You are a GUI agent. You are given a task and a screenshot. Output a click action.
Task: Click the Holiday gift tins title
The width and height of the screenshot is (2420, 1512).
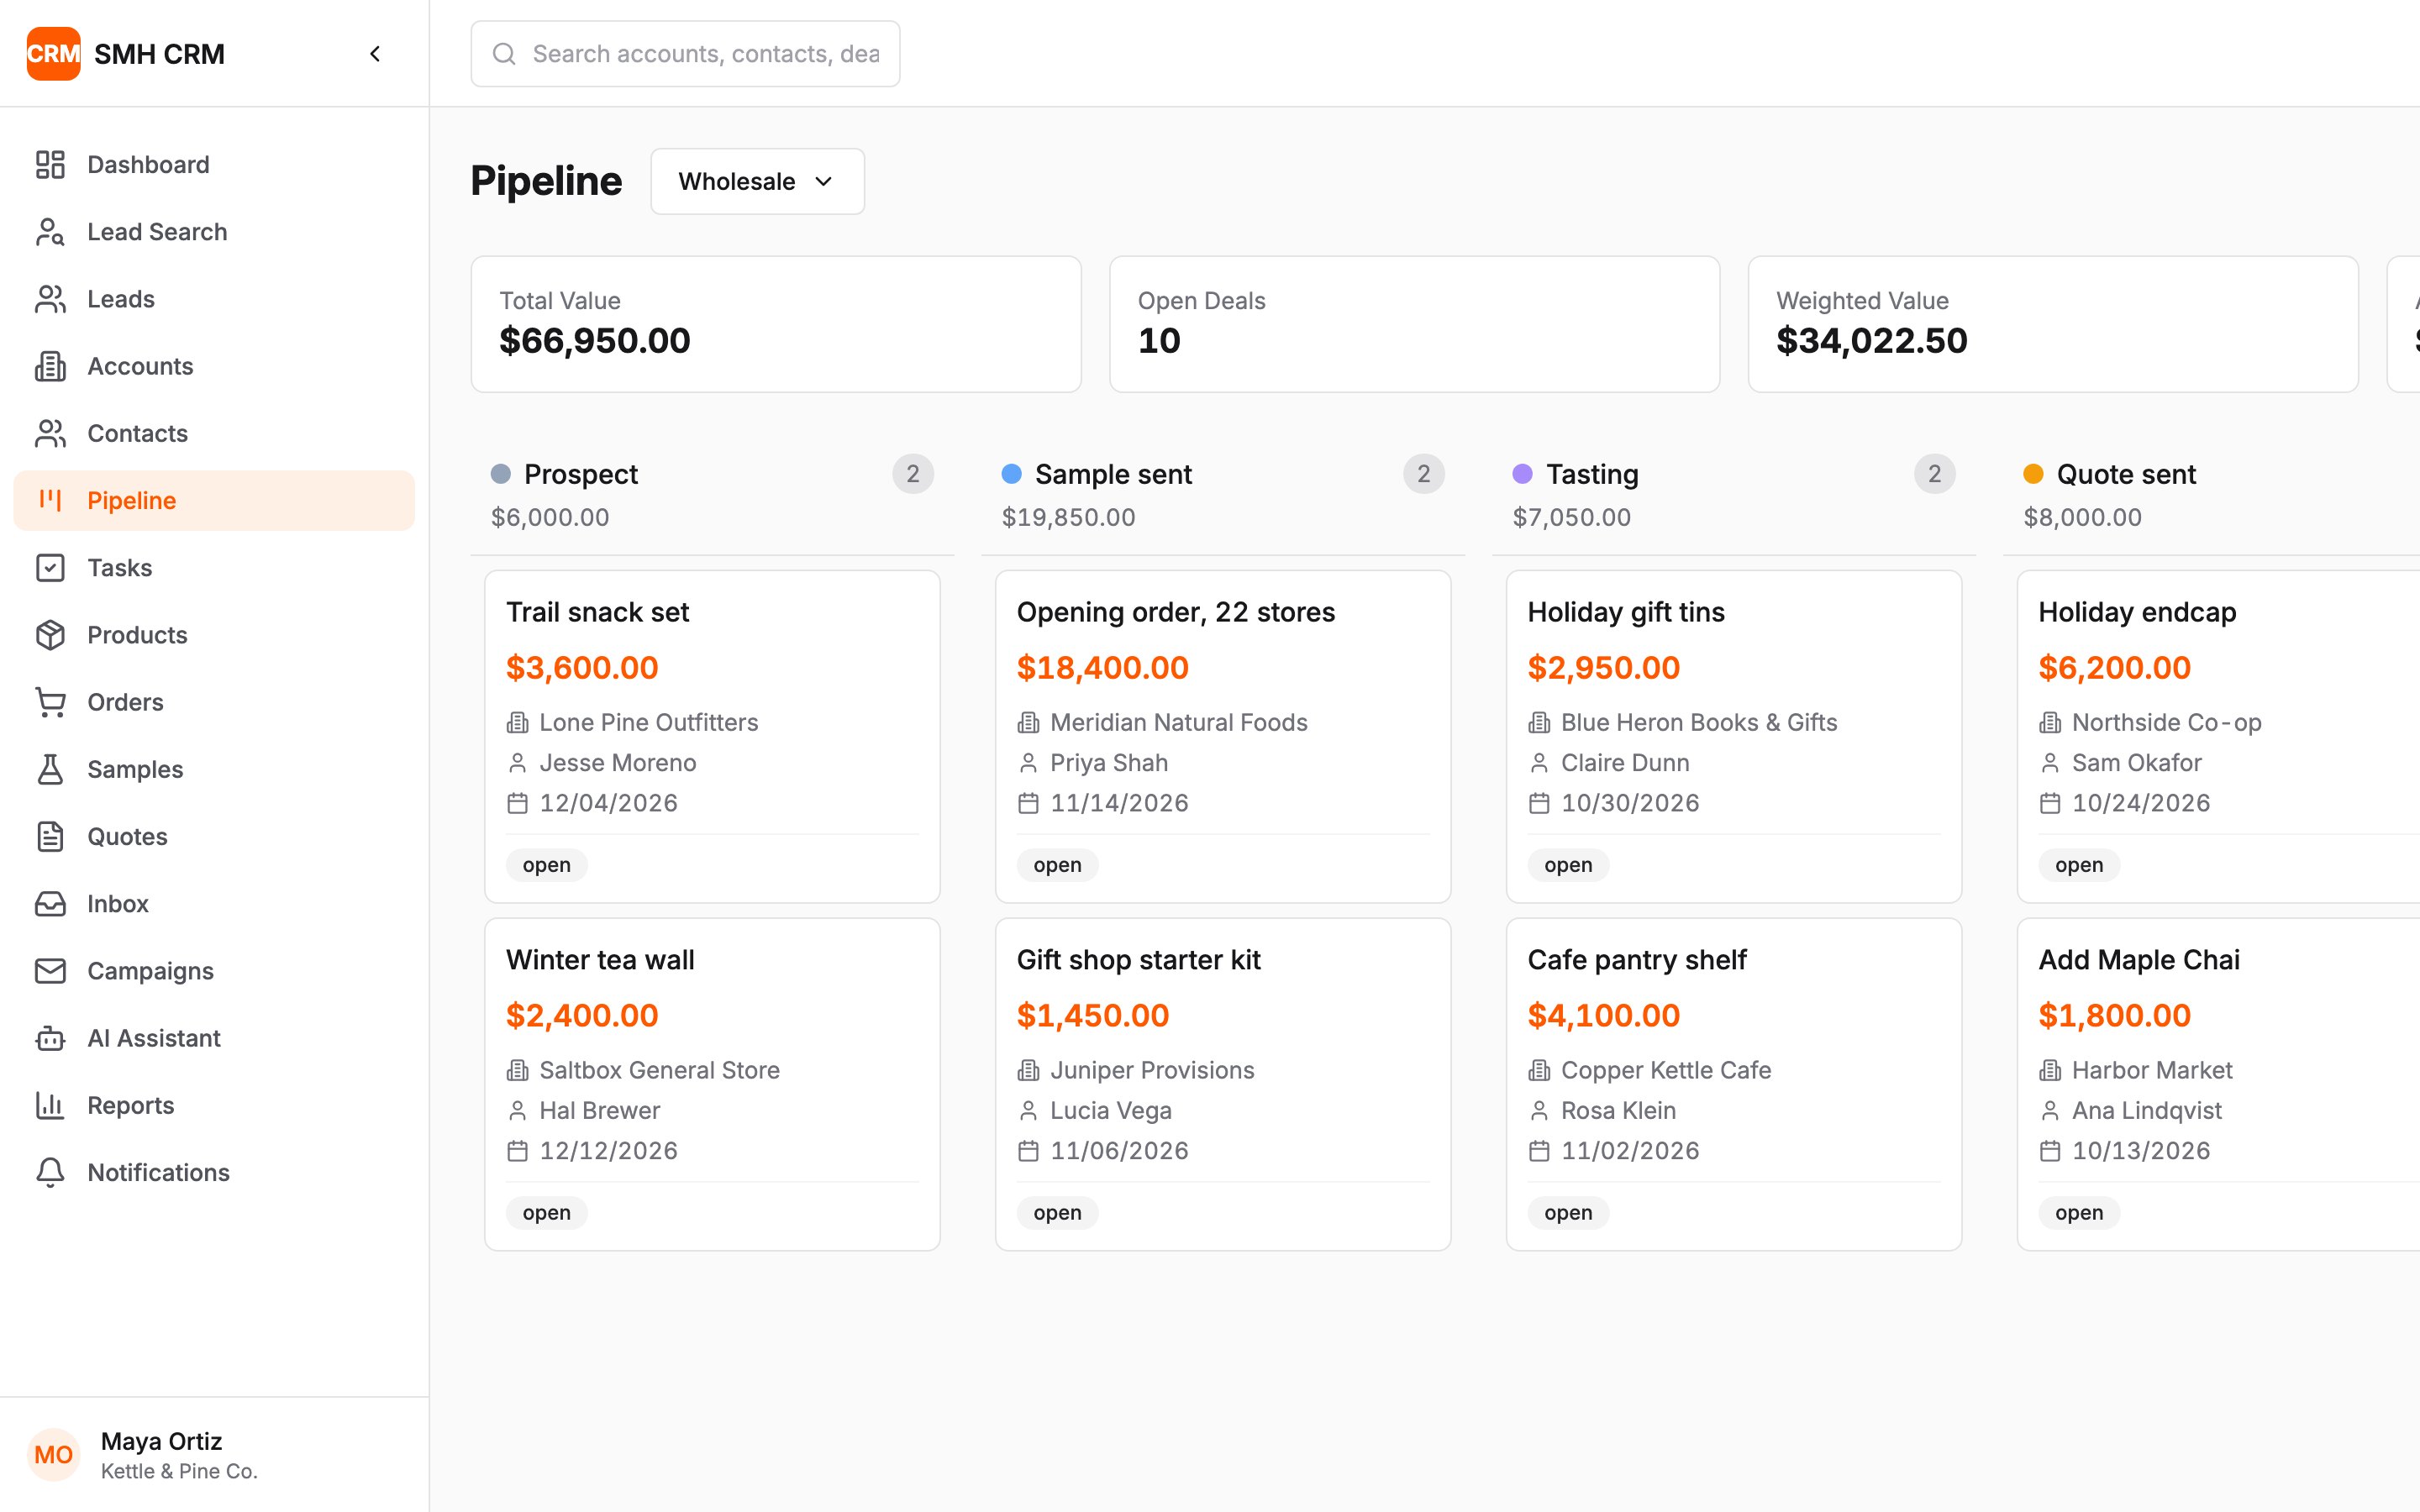pyautogui.click(x=1626, y=611)
